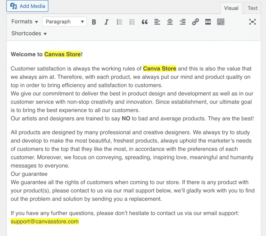
Task: Apply bold formatting with the B icon
Action: 94,22
